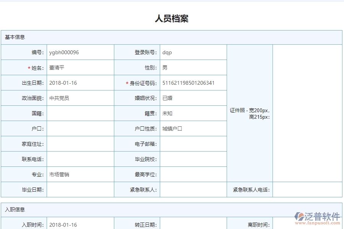
Task: Select the 编号 field showing ygbh000096
Action: 80,52
